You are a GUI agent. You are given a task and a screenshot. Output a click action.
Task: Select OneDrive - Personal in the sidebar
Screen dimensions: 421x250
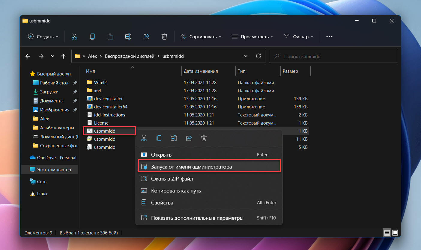[x=53, y=157]
